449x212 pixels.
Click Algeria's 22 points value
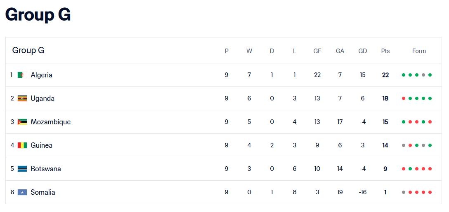[385, 75]
